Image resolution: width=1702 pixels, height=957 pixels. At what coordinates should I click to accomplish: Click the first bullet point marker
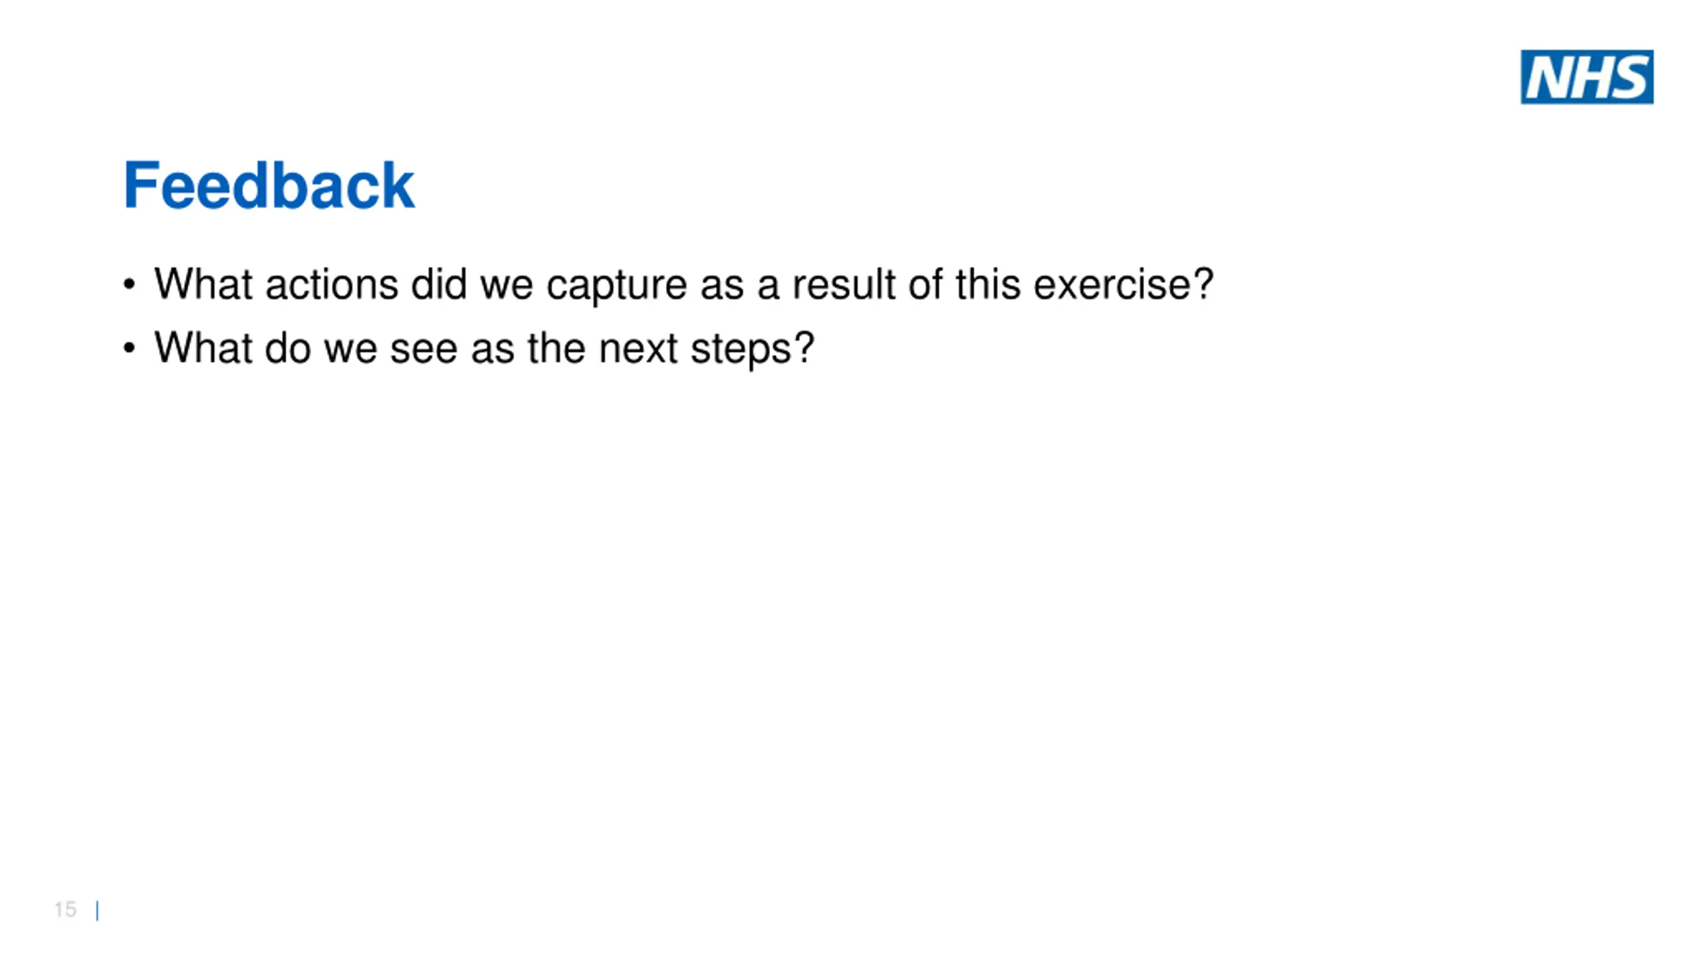point(129,285)
